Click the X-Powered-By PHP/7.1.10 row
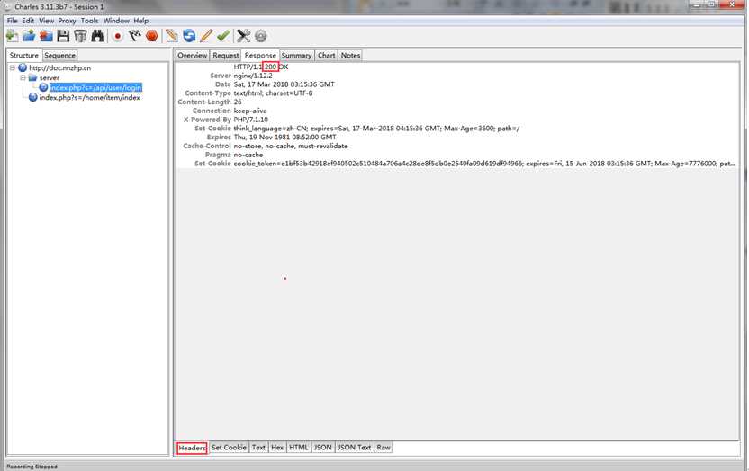Image resolution: width=749 pixels, height=471 pixels. 456,120
